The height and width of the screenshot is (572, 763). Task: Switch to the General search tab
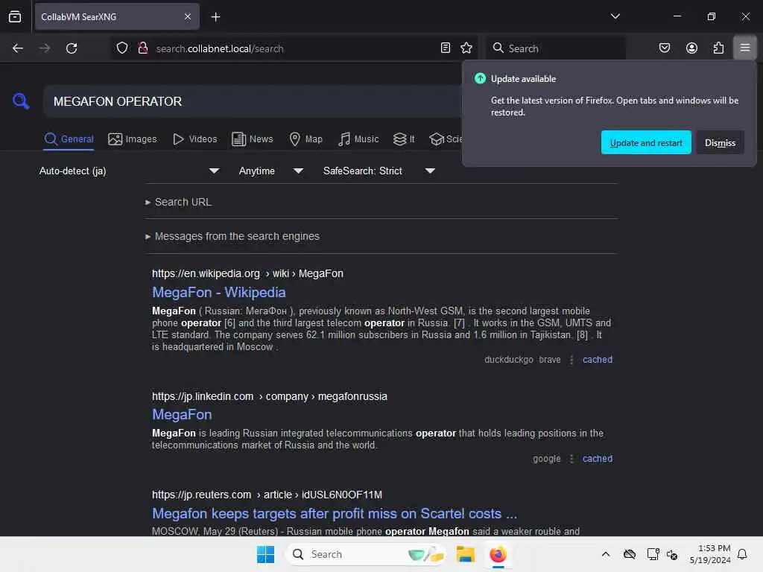pos(69,139)
